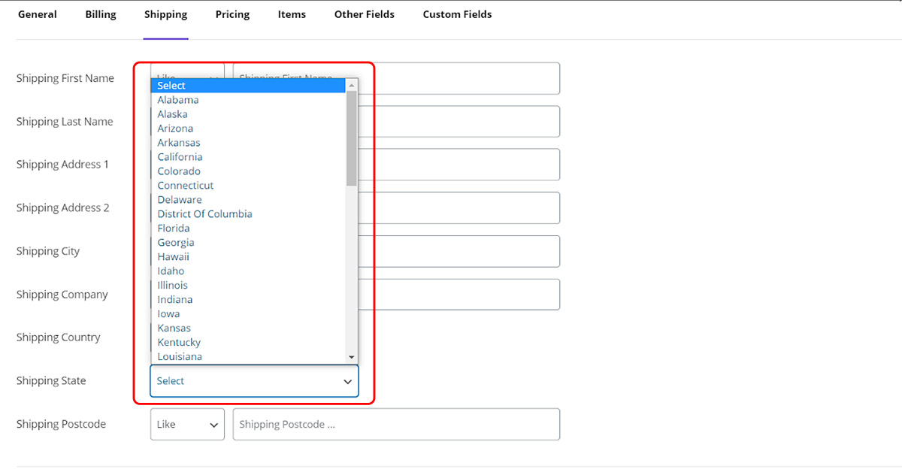Click the state list scrollbar thumb

[x=351, y=139]
